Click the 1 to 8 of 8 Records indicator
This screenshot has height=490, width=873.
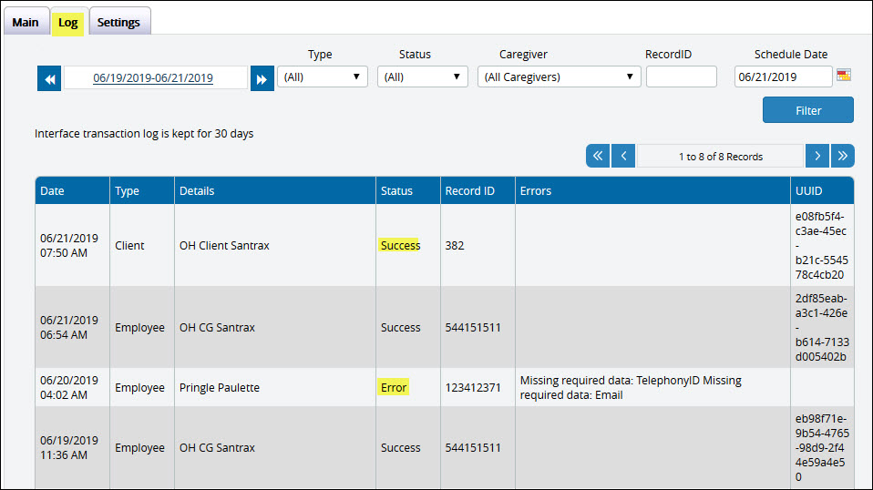(x=721, y=157)
